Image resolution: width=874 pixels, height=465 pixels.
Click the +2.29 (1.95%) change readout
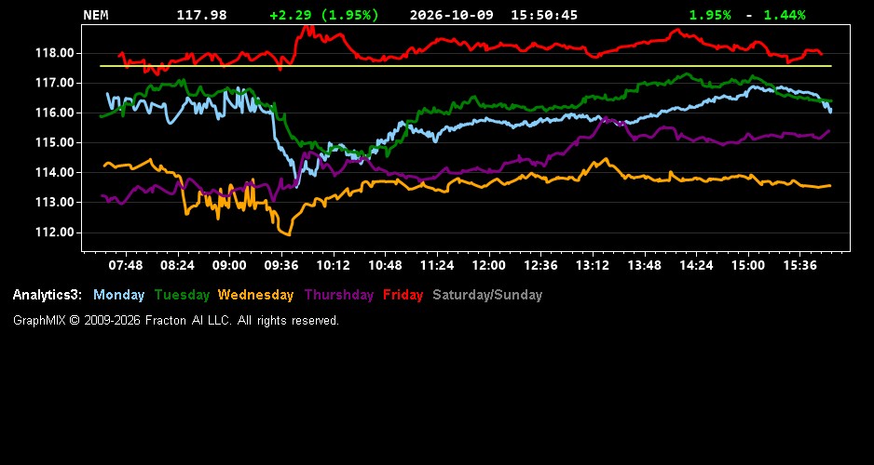tap(324, 15)
